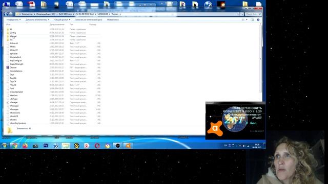328x184 pixels.
Task: Click the change view icon in toolbar
Action: tap(243, 19)
